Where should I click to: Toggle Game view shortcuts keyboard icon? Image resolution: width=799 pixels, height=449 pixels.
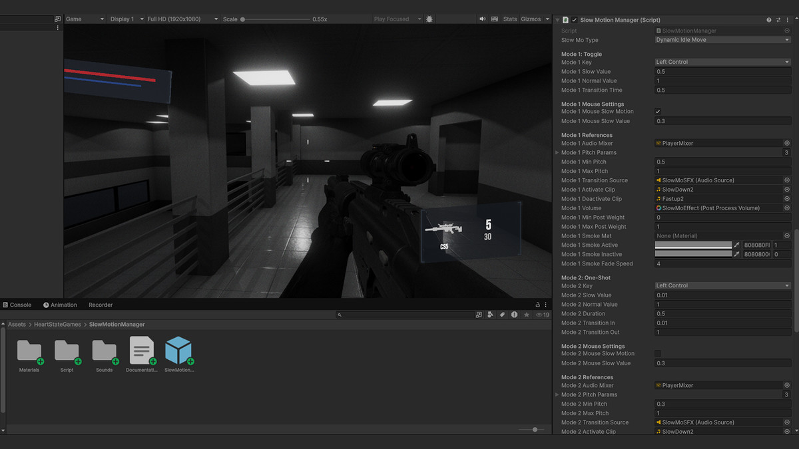pos(495,19)
